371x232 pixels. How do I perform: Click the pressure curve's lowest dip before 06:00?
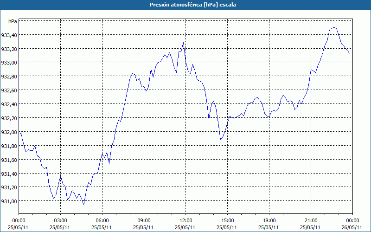(x=84, y=205)
